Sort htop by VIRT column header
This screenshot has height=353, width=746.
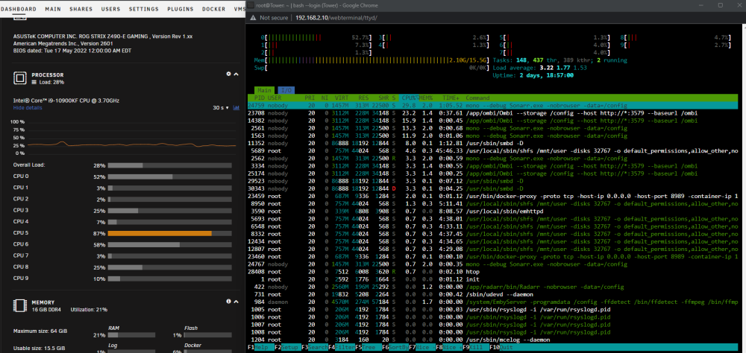tap(342, 98)
